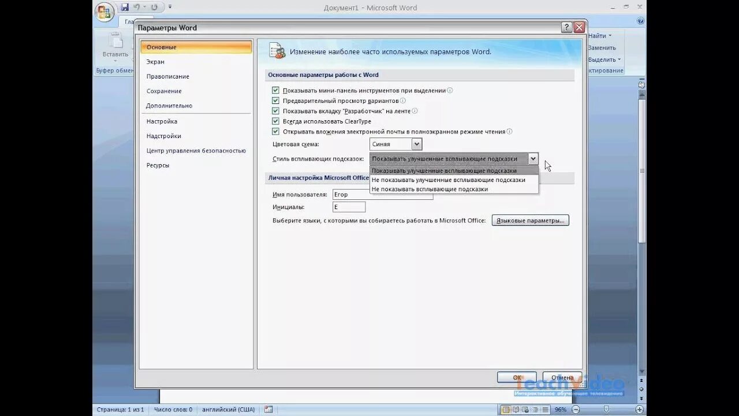Viewport: 739px width, 416px height.
Task: Click info icon beside email attachments option
Action: point(509,132)
